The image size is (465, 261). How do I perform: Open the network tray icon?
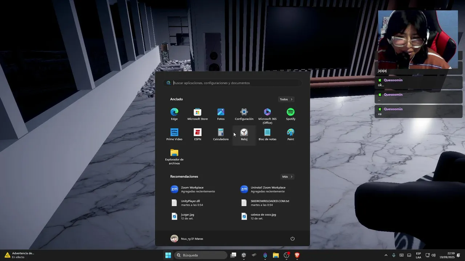428,255
